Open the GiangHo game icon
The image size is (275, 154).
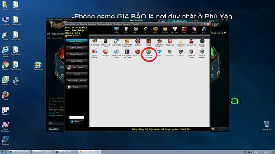click(106, 53)
